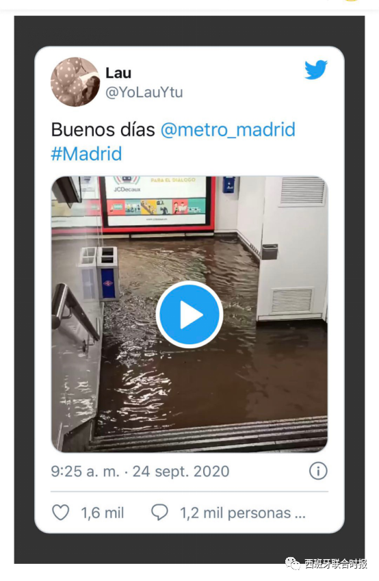The image size is (379, 581).
Task: Click the 西班牙联合时报 watermark text
Action: click(x=336, y=564)
